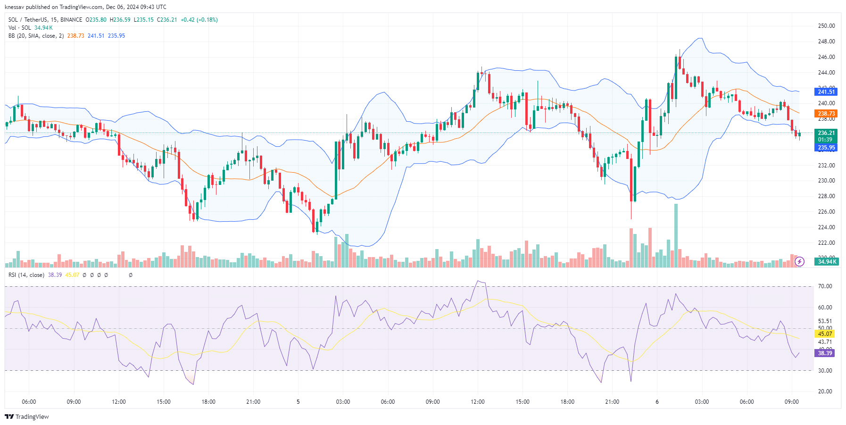Click the 70.00 RSI axis label
Viewport: 846px width, 425px height.
pyautogui.click(x=825, y=286)
